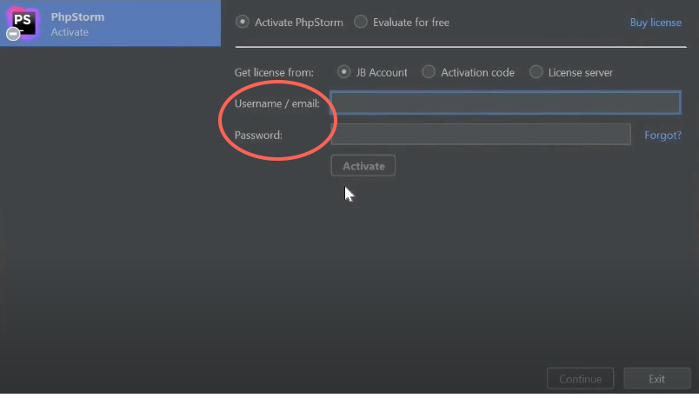Select the Activate PhpStorm radio button
Image resolution: width=699 pixels, height=398 pixels.
(243, 22)
